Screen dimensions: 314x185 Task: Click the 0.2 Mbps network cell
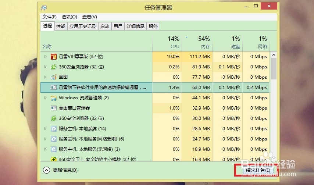(256, 88)
